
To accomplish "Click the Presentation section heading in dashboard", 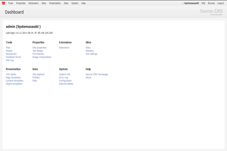I will click(x=13, y=69).
